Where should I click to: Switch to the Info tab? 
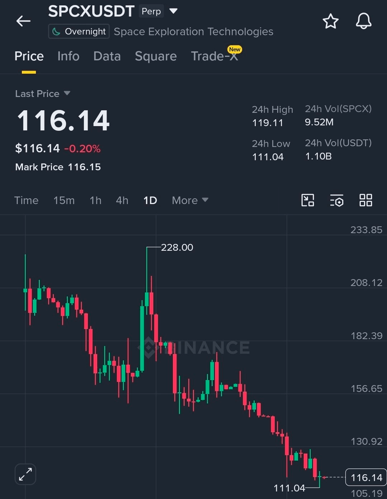coord(68,56)
